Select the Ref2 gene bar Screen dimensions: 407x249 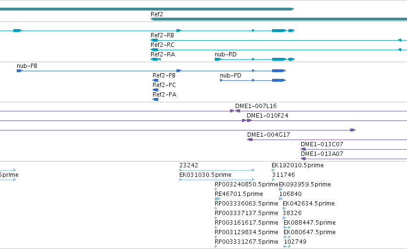click(x=279, y=19)
